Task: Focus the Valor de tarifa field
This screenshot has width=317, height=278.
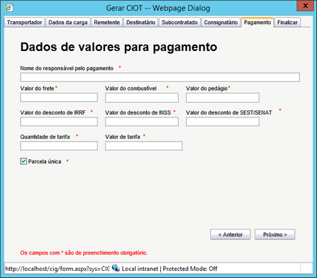Action: pos(144,146)
